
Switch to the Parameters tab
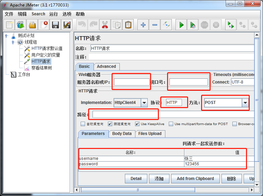93,134
